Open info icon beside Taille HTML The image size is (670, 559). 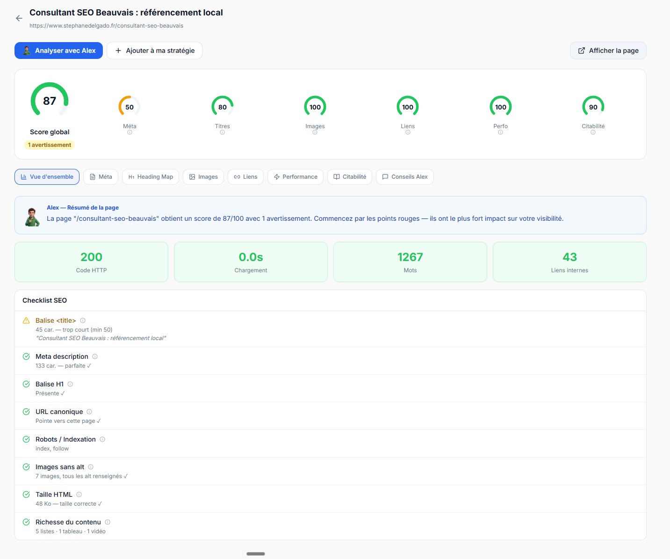[x=79, y=494]
